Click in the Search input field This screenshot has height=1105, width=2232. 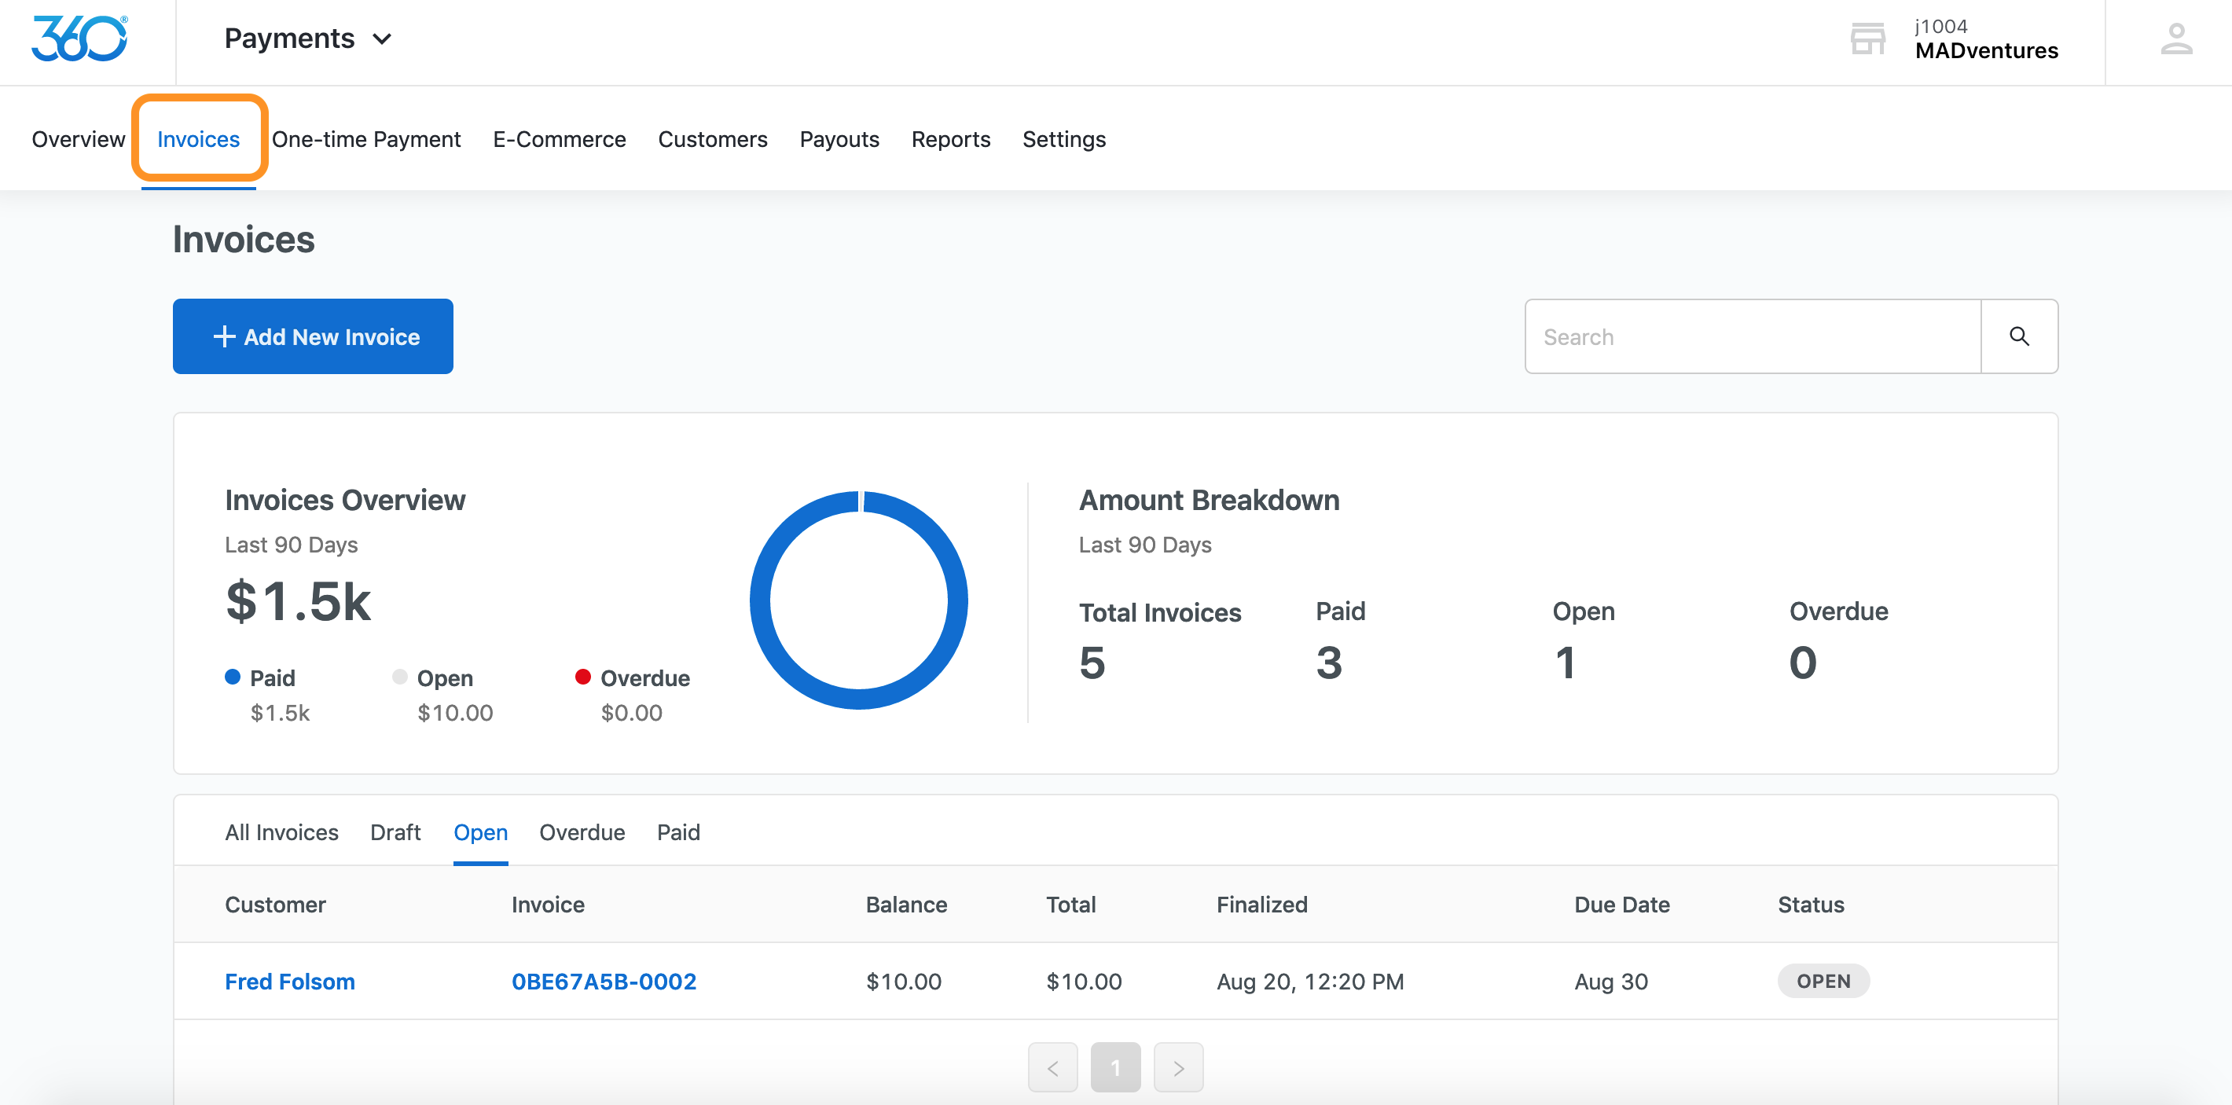[1752, 336]
